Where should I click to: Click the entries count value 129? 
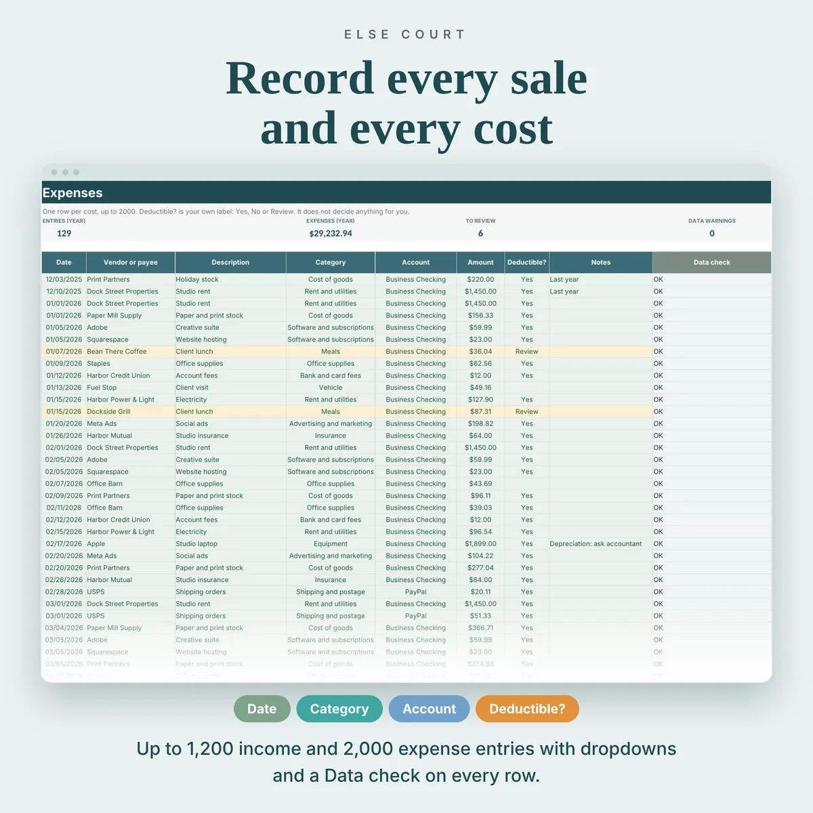64,233
